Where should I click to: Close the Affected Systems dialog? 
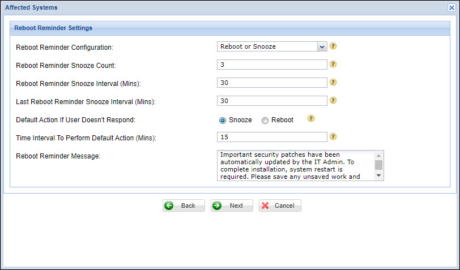(x=452, y=8)
